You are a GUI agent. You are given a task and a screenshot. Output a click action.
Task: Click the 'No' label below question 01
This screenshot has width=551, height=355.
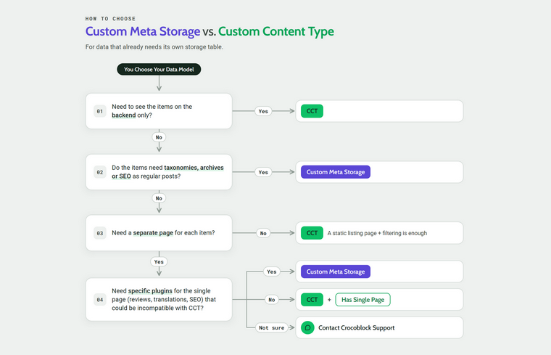(x=159, y=137)
